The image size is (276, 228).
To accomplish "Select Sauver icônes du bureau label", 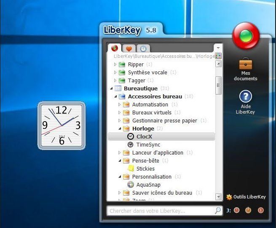I will click(162, 193).
